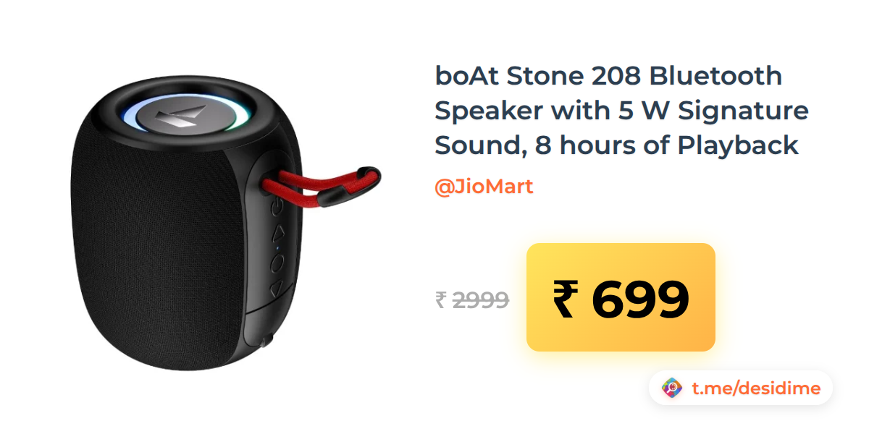Click the desidime logo icon
This screenshot has height=434, width=869.
pyautogui.click(x=673, y=388)
